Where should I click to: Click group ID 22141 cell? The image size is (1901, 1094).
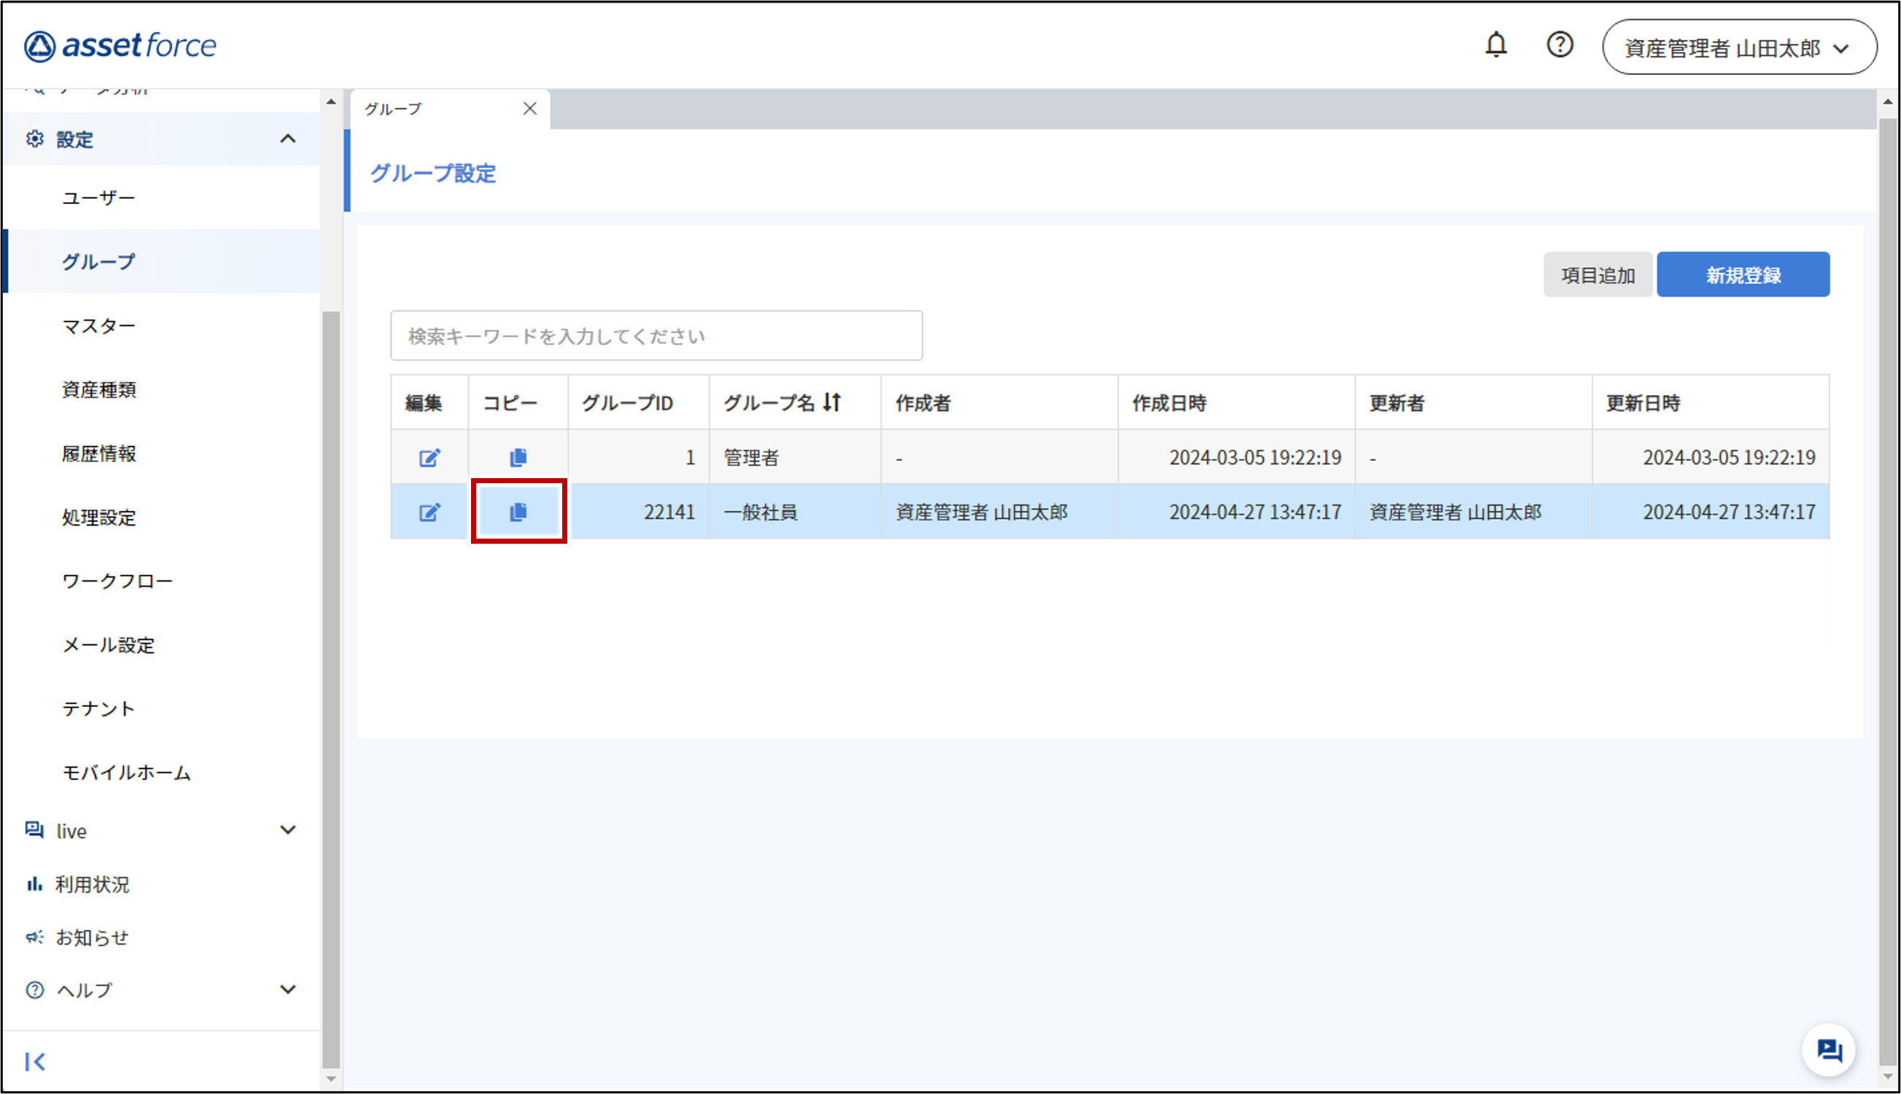click(639, 512)
